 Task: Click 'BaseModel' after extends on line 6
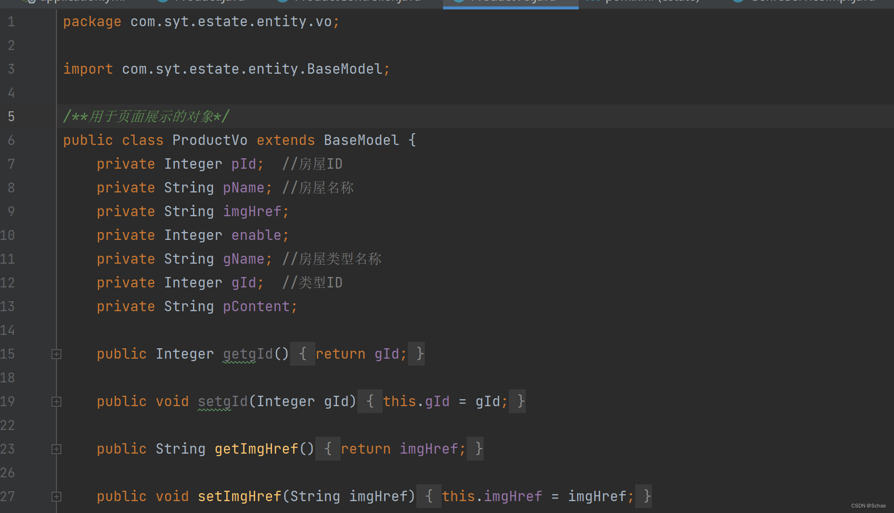click(361, 140)
